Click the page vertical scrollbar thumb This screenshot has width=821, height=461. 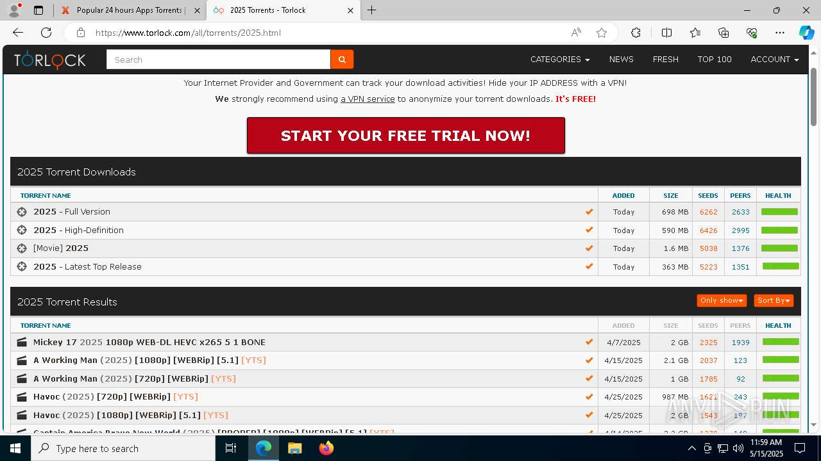(x=814, y=96)
